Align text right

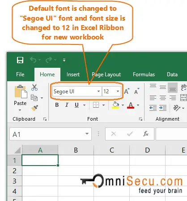(173, 98)
